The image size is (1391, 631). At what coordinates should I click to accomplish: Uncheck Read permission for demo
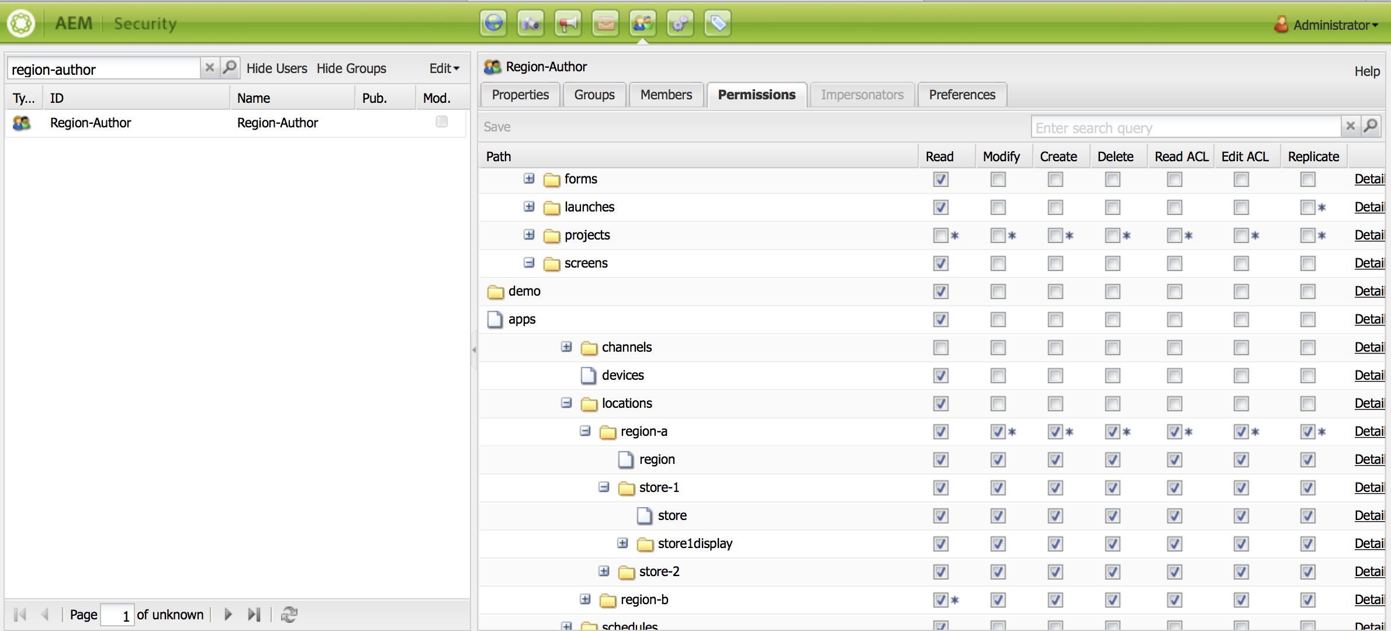(x=940, y=292)
